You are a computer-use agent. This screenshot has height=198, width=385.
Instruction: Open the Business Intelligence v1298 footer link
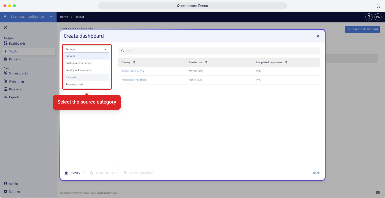click(101, 193)
